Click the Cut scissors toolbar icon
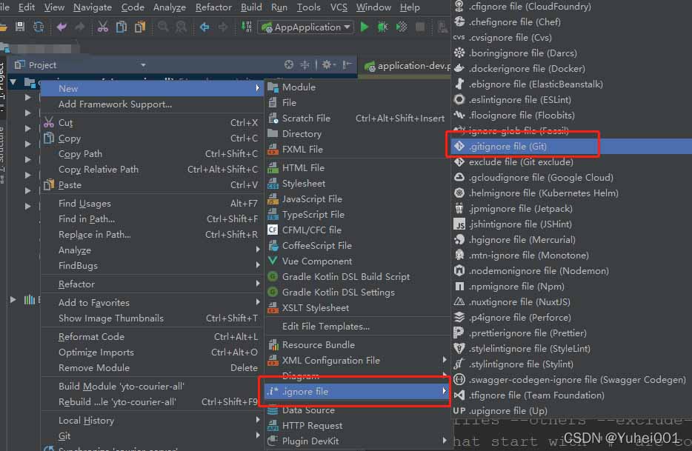 102,27
